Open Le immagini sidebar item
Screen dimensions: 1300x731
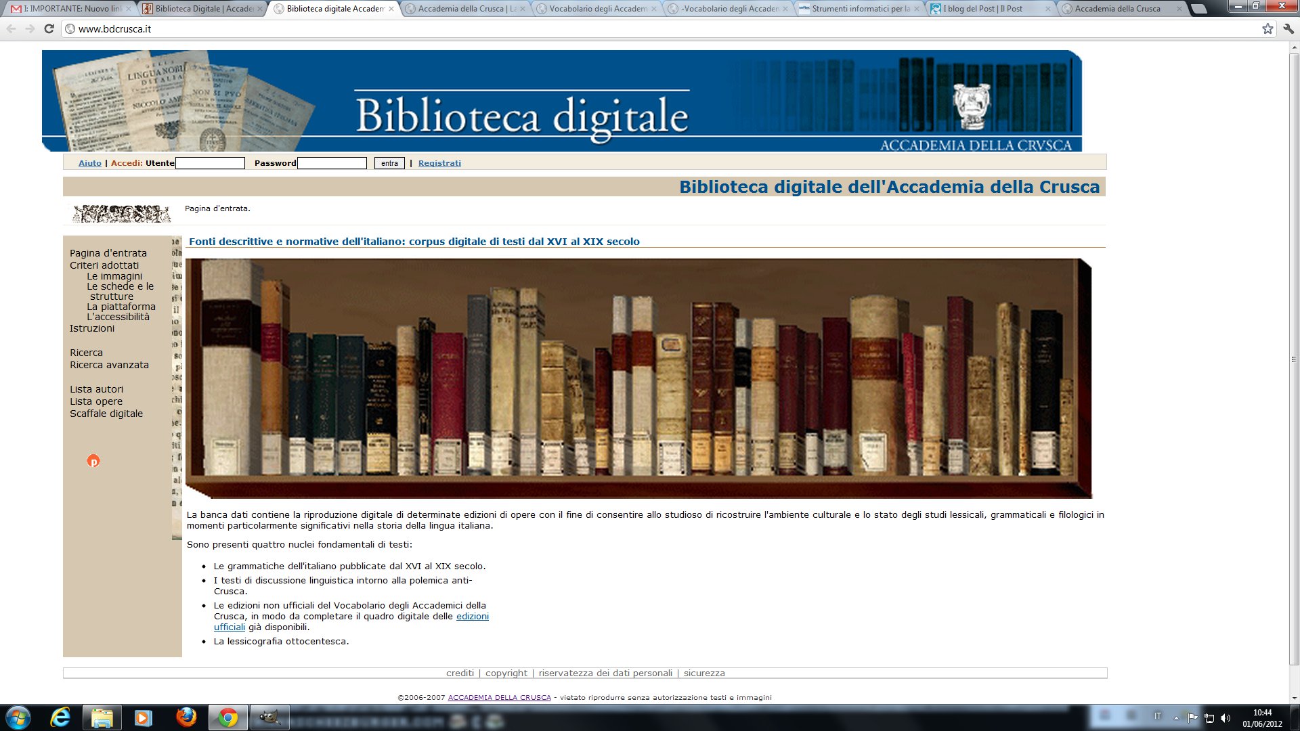[114, 276]
